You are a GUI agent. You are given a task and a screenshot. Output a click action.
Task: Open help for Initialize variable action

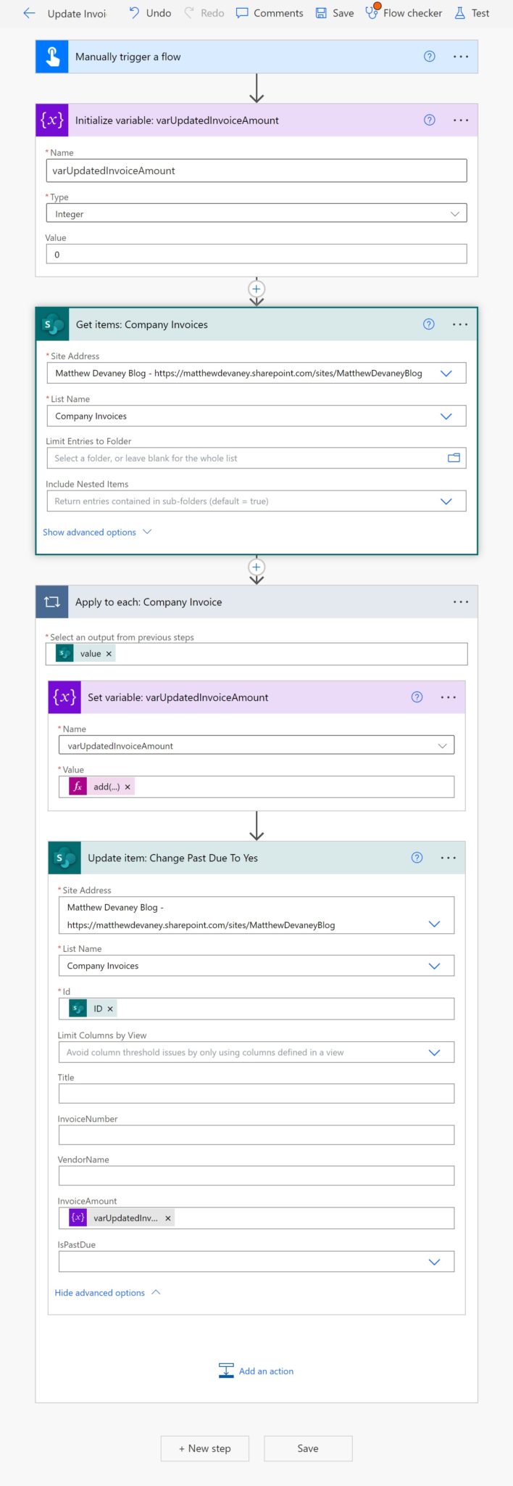coord(429,120)
